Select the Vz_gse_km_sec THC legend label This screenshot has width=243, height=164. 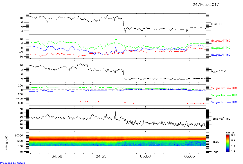(x=224, y=102)
